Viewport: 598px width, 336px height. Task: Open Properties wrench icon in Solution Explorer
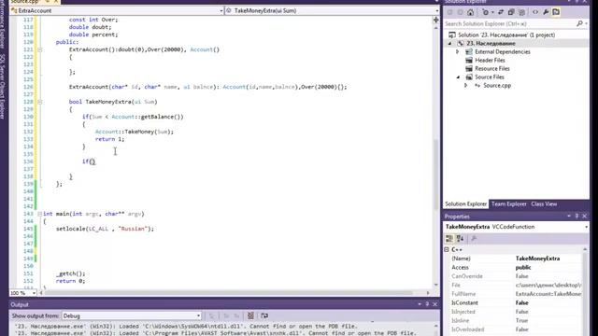[546, 12]
